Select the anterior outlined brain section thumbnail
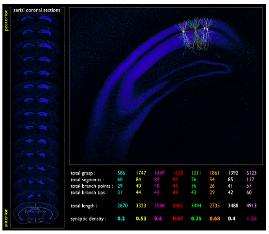 (x=35, y=213)
